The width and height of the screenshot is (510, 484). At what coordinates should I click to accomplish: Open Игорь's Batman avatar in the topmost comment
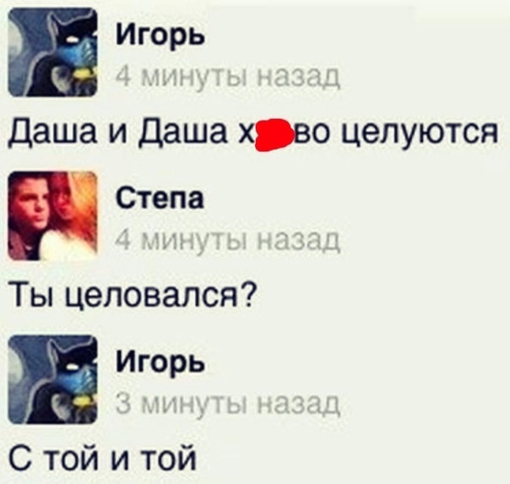[52, 52]
